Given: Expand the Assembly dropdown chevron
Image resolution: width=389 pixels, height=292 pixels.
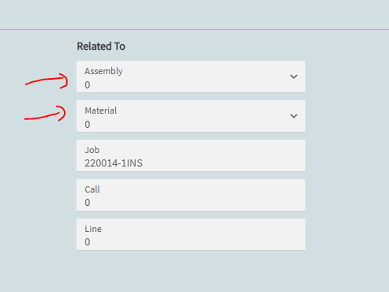Looking at the screenshot, I should 294,77.
